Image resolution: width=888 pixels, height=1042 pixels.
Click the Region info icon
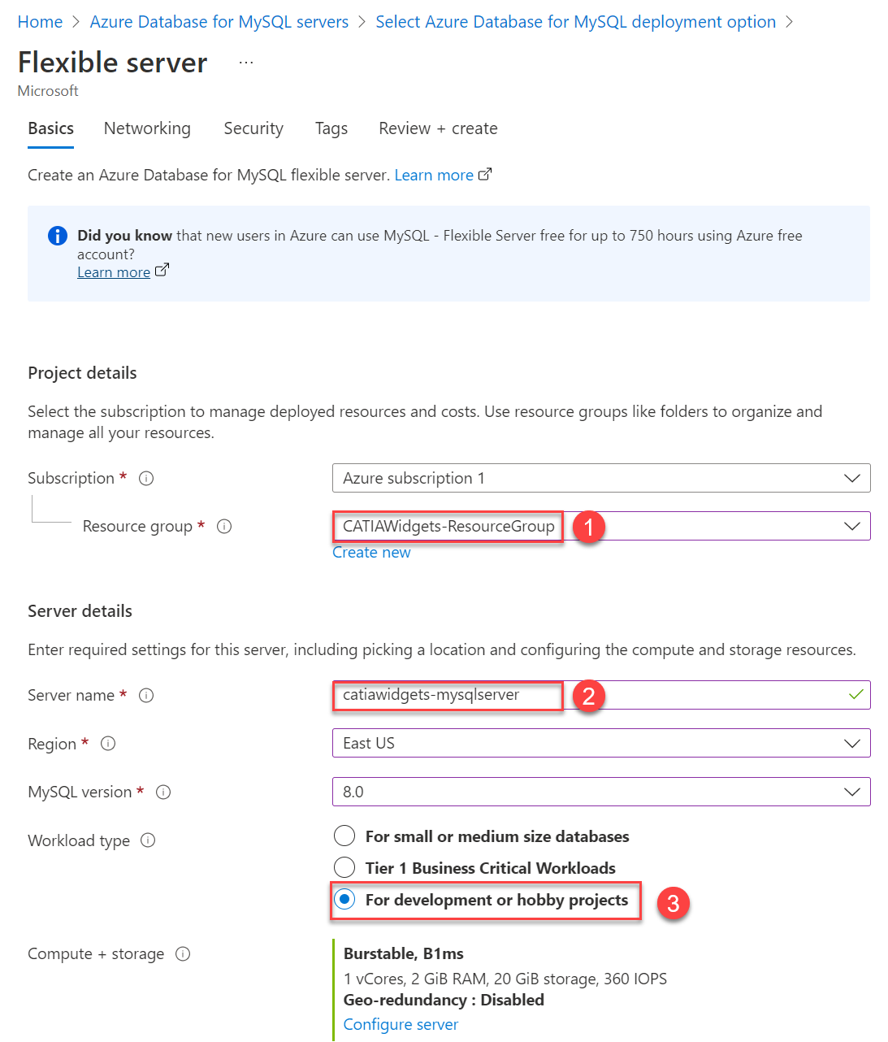(107, 743)
